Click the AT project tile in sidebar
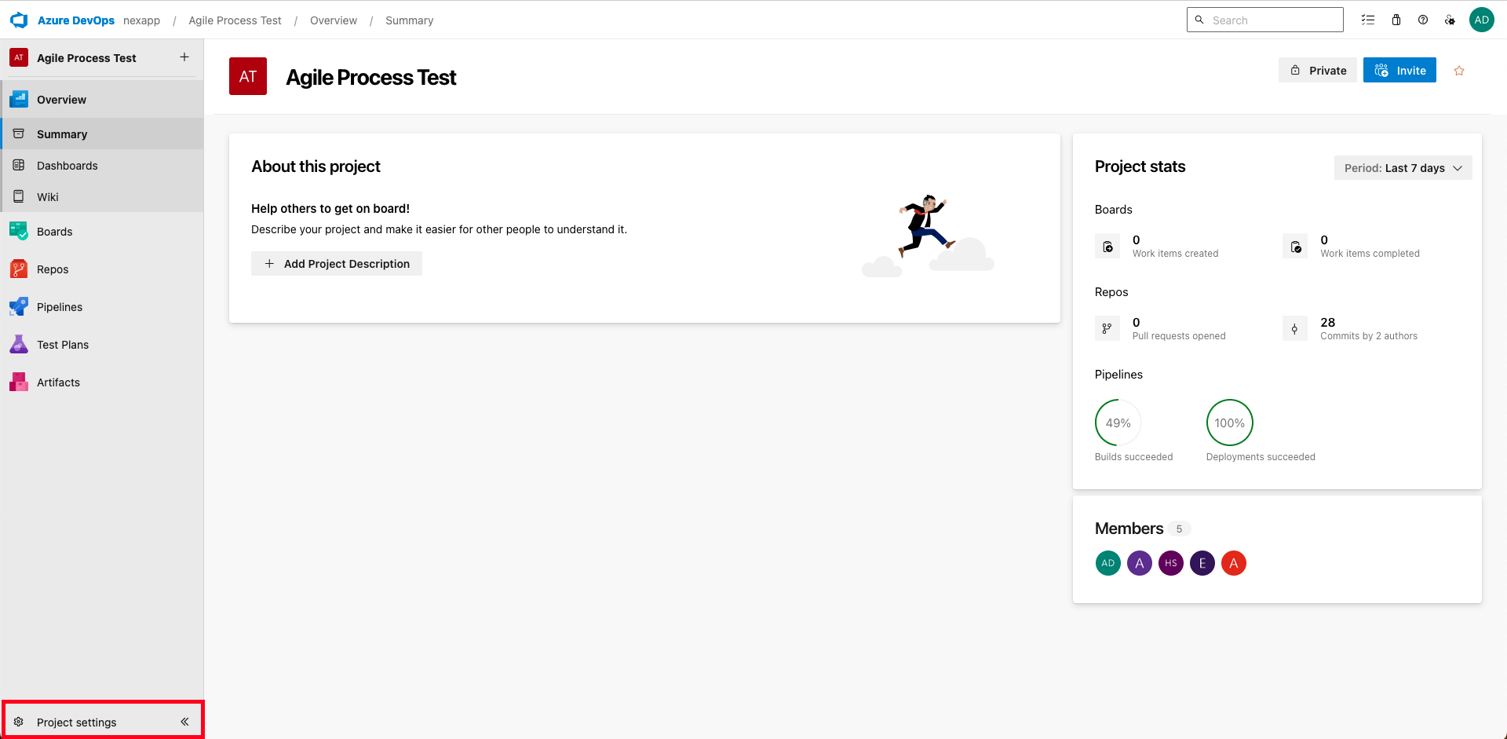This screenshot has height=739, width=1507. coord(19,57)
